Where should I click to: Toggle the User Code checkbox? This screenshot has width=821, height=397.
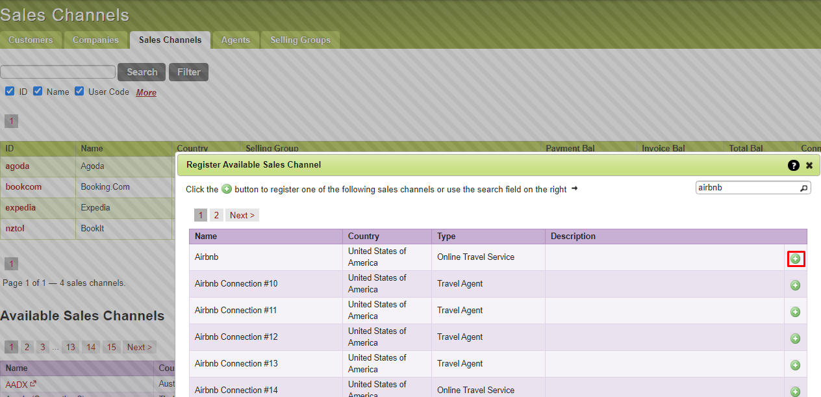coord(79,91)
